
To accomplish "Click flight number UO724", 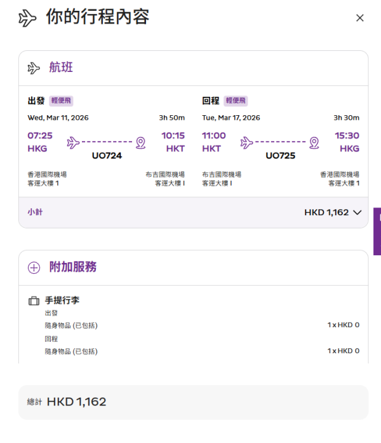I will coord(107,156).
